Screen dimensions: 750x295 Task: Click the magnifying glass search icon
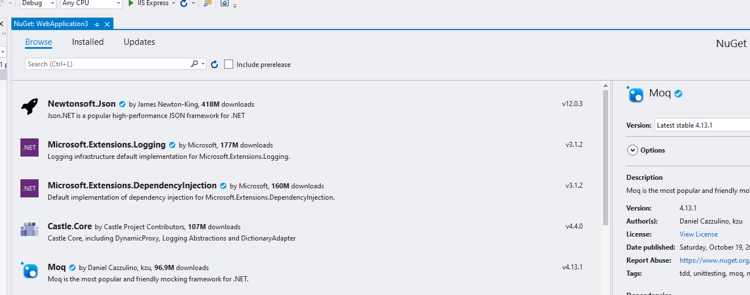tap(195, 64)
